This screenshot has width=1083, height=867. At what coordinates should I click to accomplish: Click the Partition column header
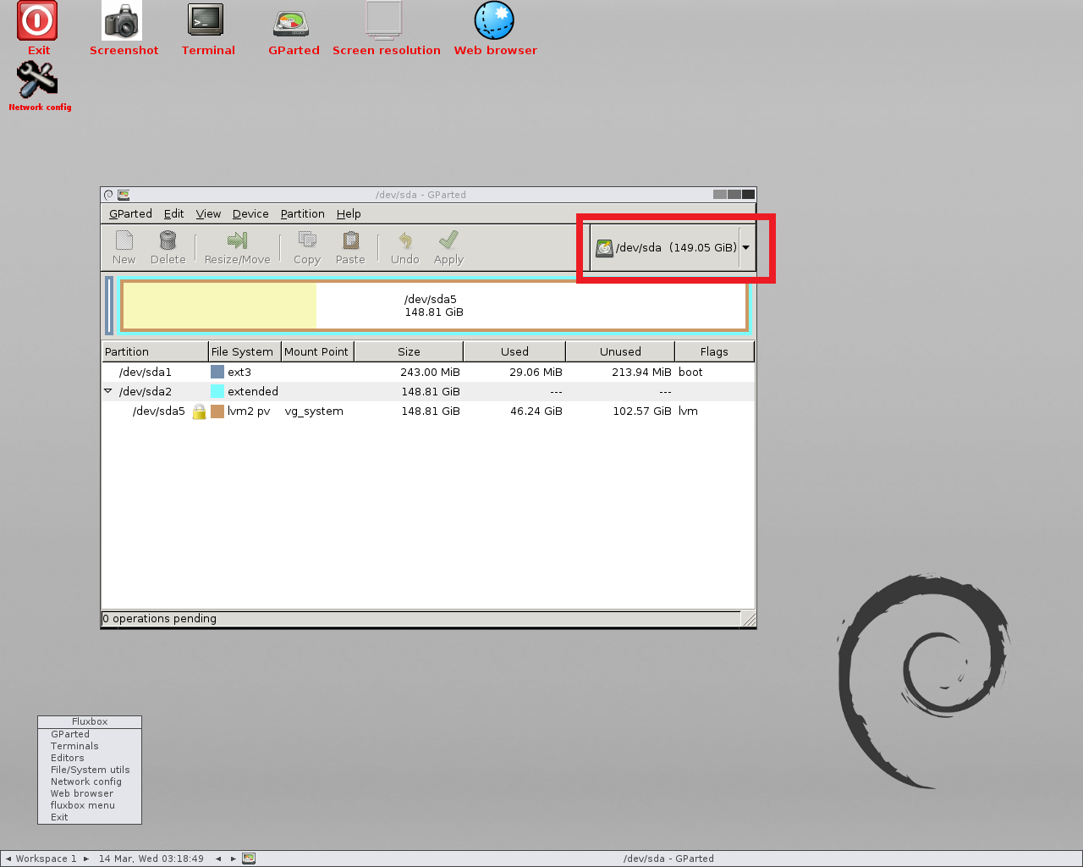click(155, 351)
